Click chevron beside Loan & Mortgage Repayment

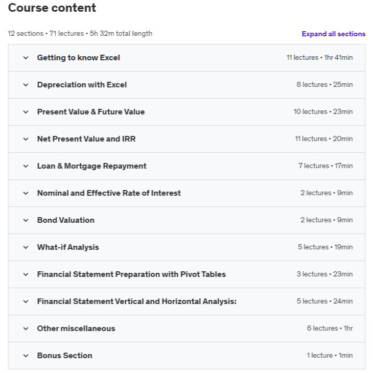[26, 166]
